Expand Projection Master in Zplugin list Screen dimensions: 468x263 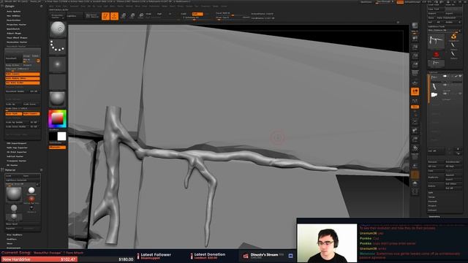(x=16, y=24)
